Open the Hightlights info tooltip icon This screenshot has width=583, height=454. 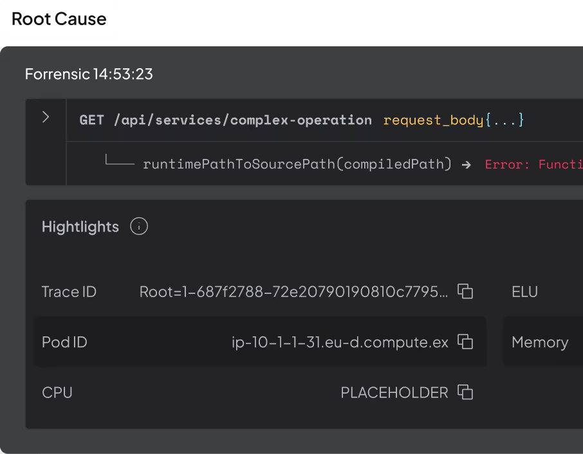pos(138,226)
